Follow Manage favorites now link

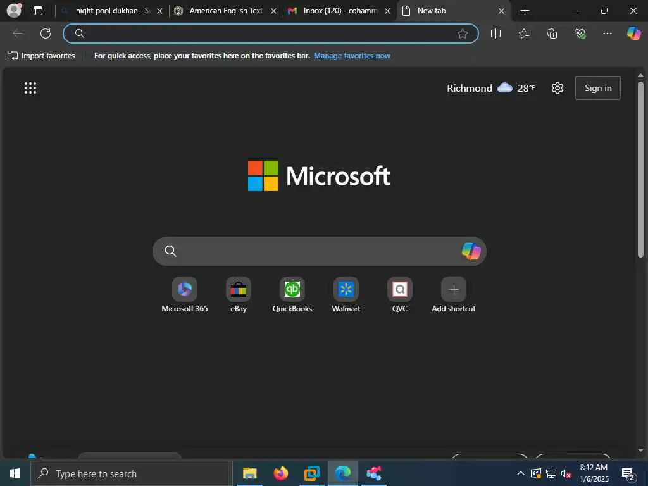coord(352,56)
